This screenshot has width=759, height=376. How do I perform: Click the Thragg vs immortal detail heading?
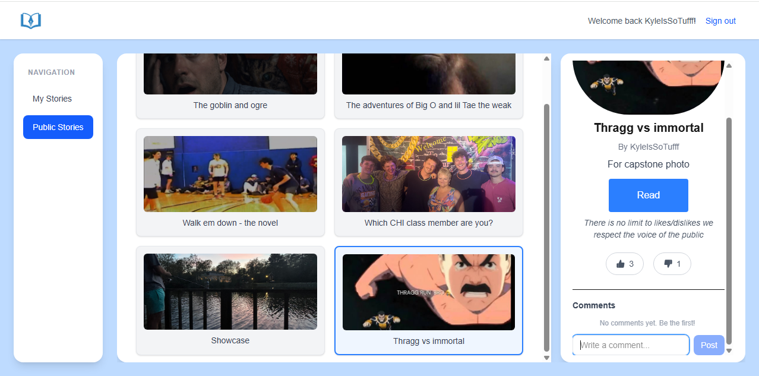click(x=649, y=128)
